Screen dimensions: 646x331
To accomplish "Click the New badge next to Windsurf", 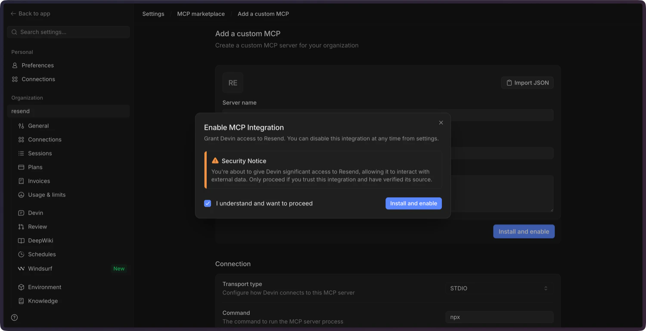I will 119,269.
